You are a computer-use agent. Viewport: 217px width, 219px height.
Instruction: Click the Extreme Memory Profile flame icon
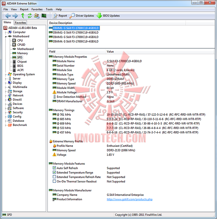click(51, 141)
